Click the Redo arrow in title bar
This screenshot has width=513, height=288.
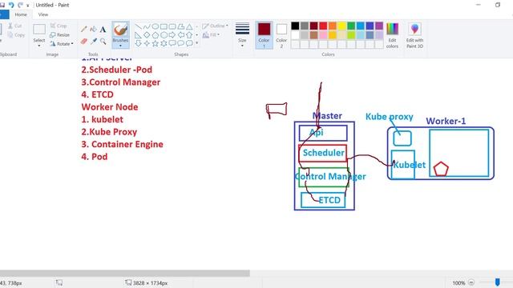(x=20, y=5)
